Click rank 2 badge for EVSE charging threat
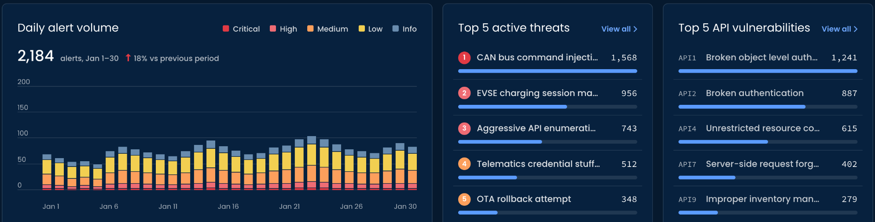The width and height of the screenshot is (875, 222). pos(464,93)
